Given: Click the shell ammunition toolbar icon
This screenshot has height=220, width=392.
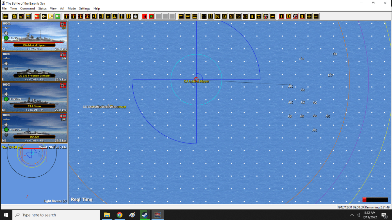Looking at the screenshot, I should pos(122,16).
